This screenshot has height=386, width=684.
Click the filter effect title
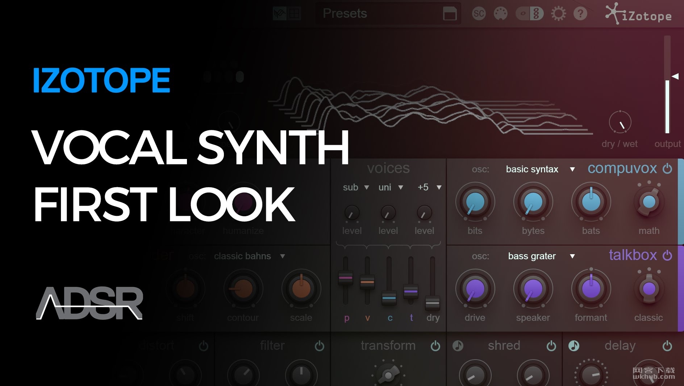tap(272, 345)
